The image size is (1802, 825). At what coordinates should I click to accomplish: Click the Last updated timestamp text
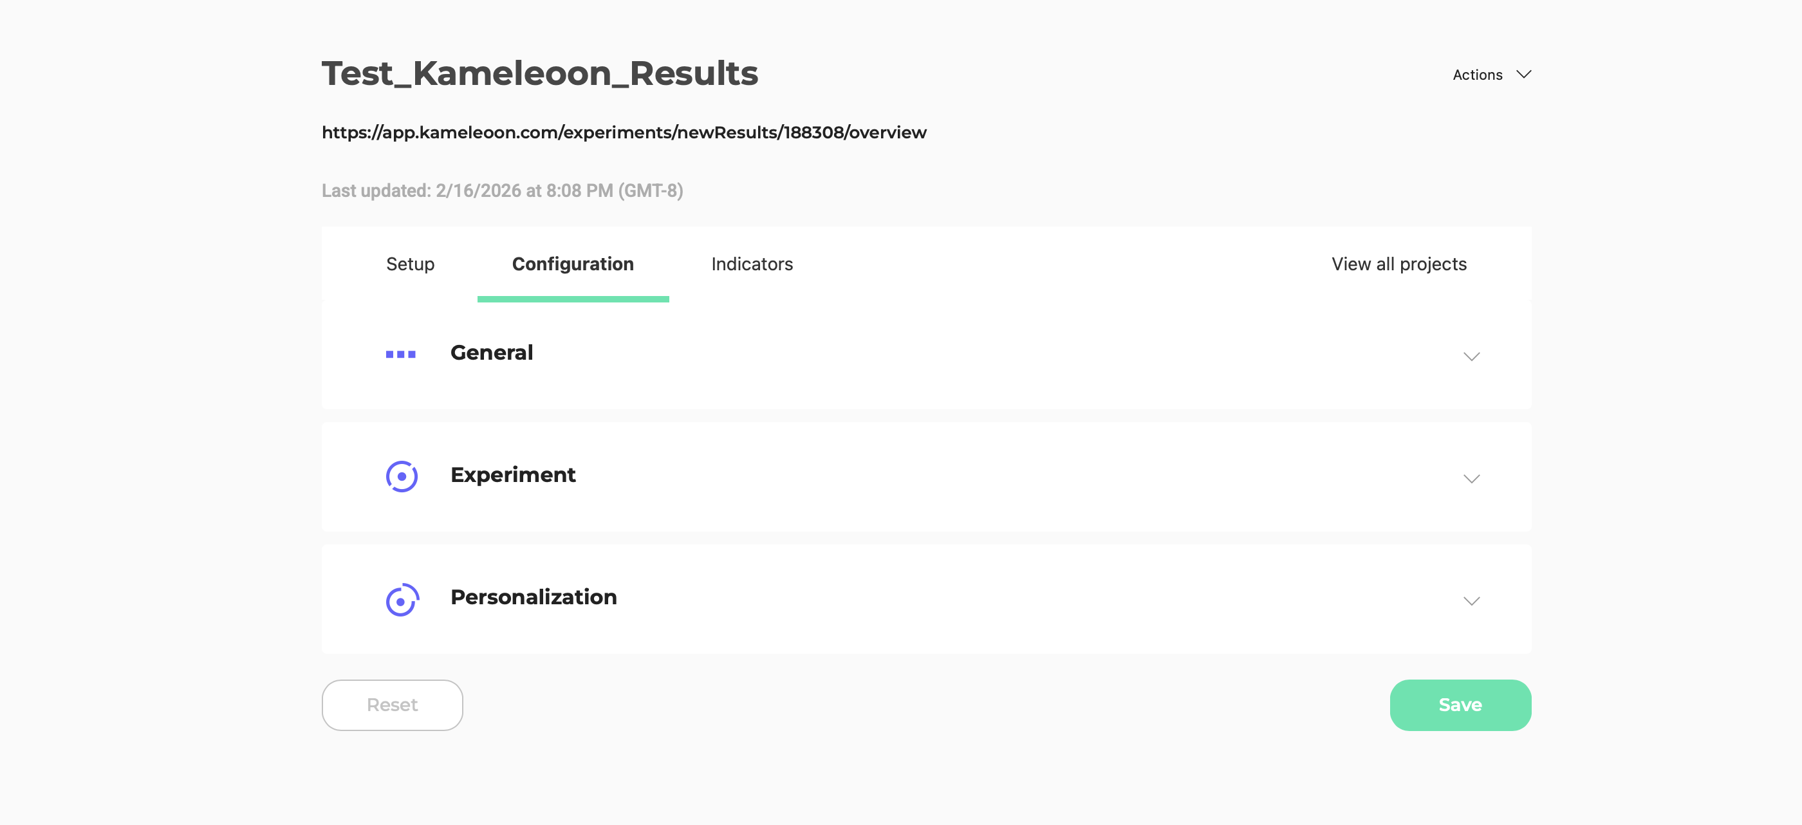pyautogui.click(x=501, y=190)
